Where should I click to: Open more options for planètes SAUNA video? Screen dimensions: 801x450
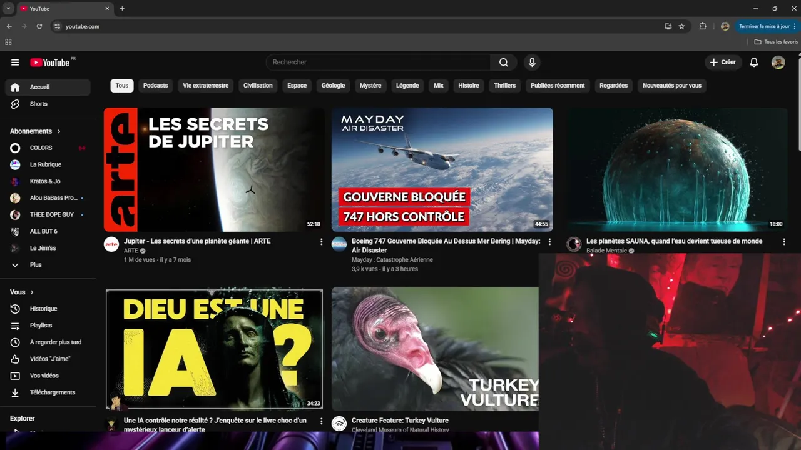click(784, 242)
